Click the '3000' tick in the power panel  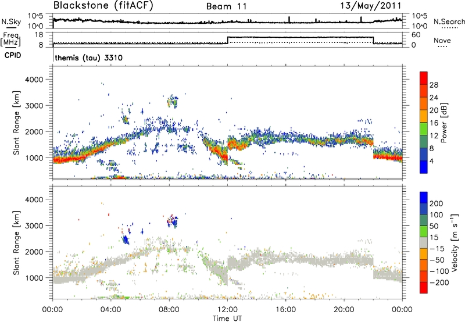tap(34, 106)
